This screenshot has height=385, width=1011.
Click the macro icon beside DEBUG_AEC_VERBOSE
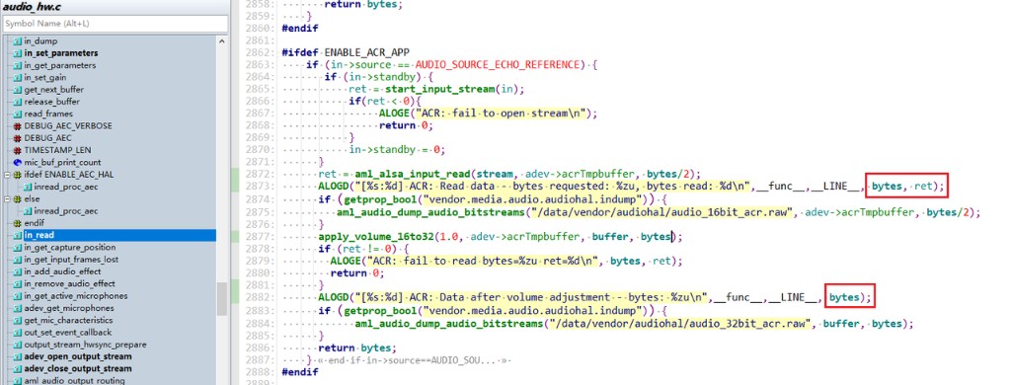pyautogui.click(x=18, y=125)
